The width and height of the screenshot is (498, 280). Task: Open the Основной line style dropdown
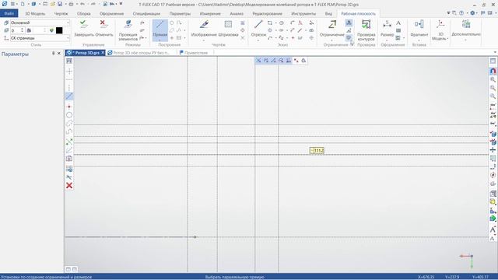(40, 23)
